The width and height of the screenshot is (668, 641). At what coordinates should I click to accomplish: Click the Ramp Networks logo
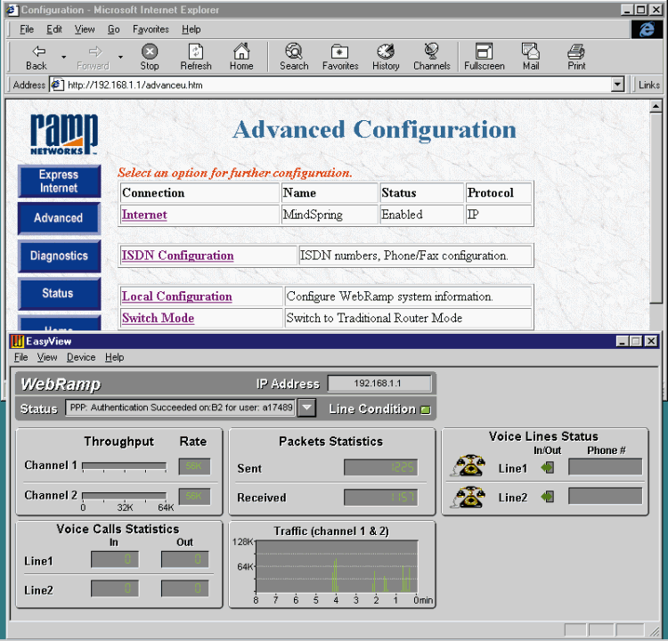coord(64,134)
